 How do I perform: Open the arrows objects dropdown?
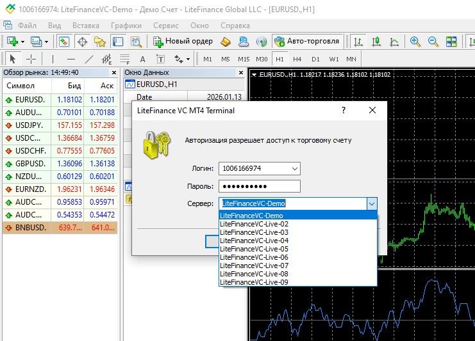pos(188,59)
